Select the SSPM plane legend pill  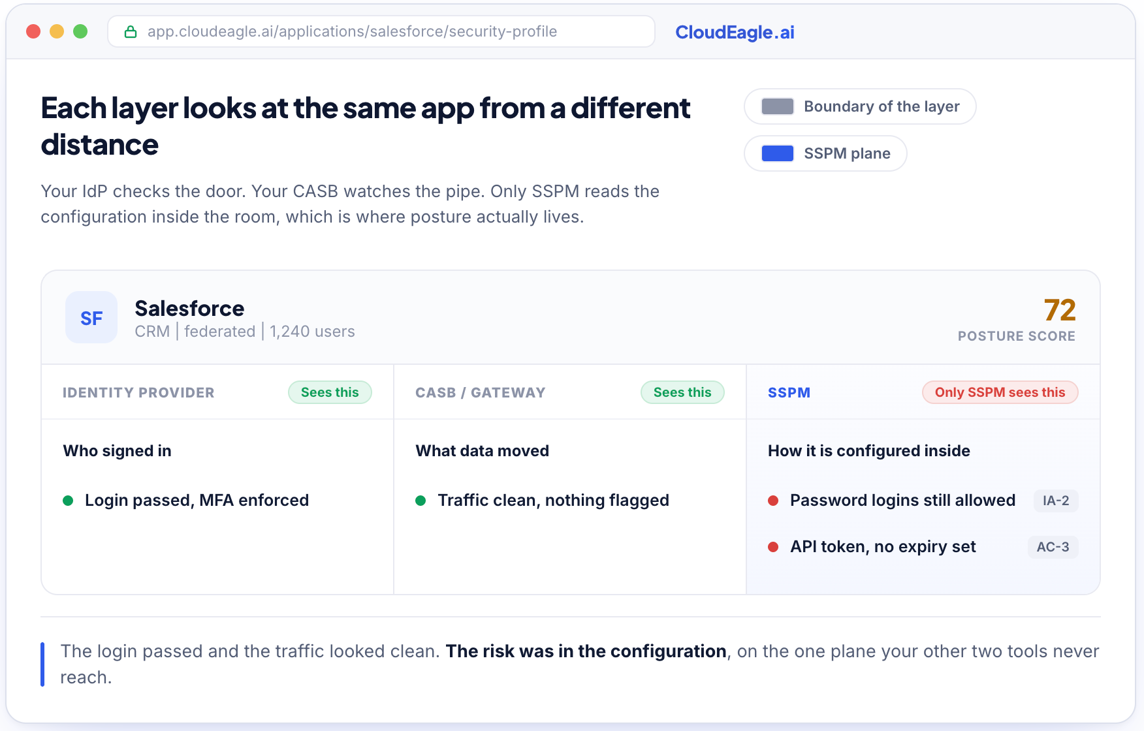pos(825,153)
